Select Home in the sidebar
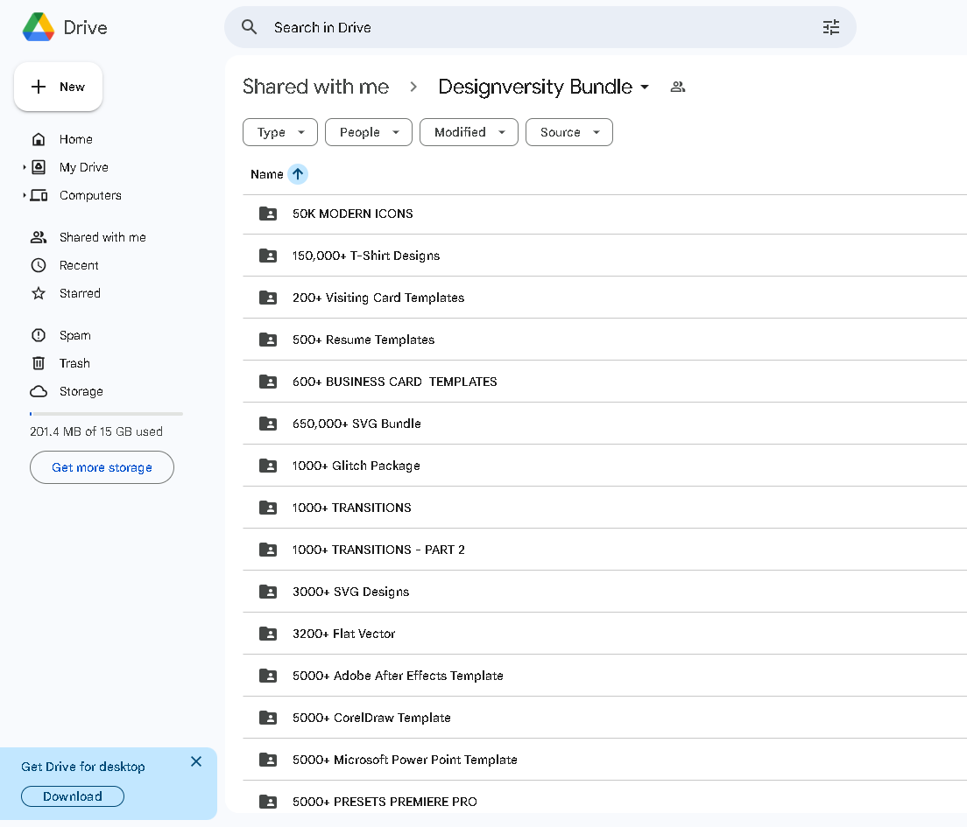967x827 pixels. pos(75,139)
